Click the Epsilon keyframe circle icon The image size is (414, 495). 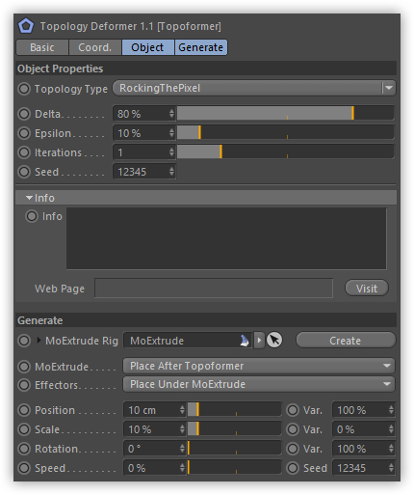[x=24, y=133]
